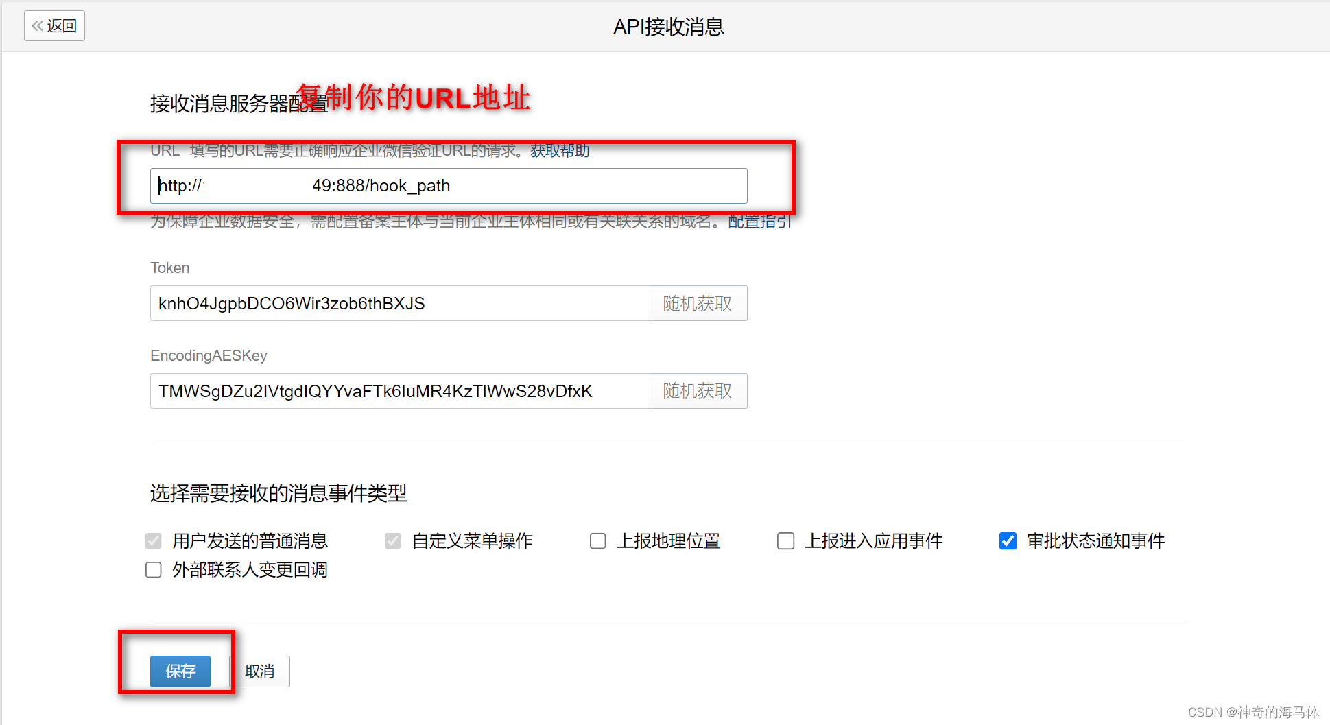This screenshot has width=1330, height=725.
Task: Click the 保存 save button
Action: tap(180, 671)
